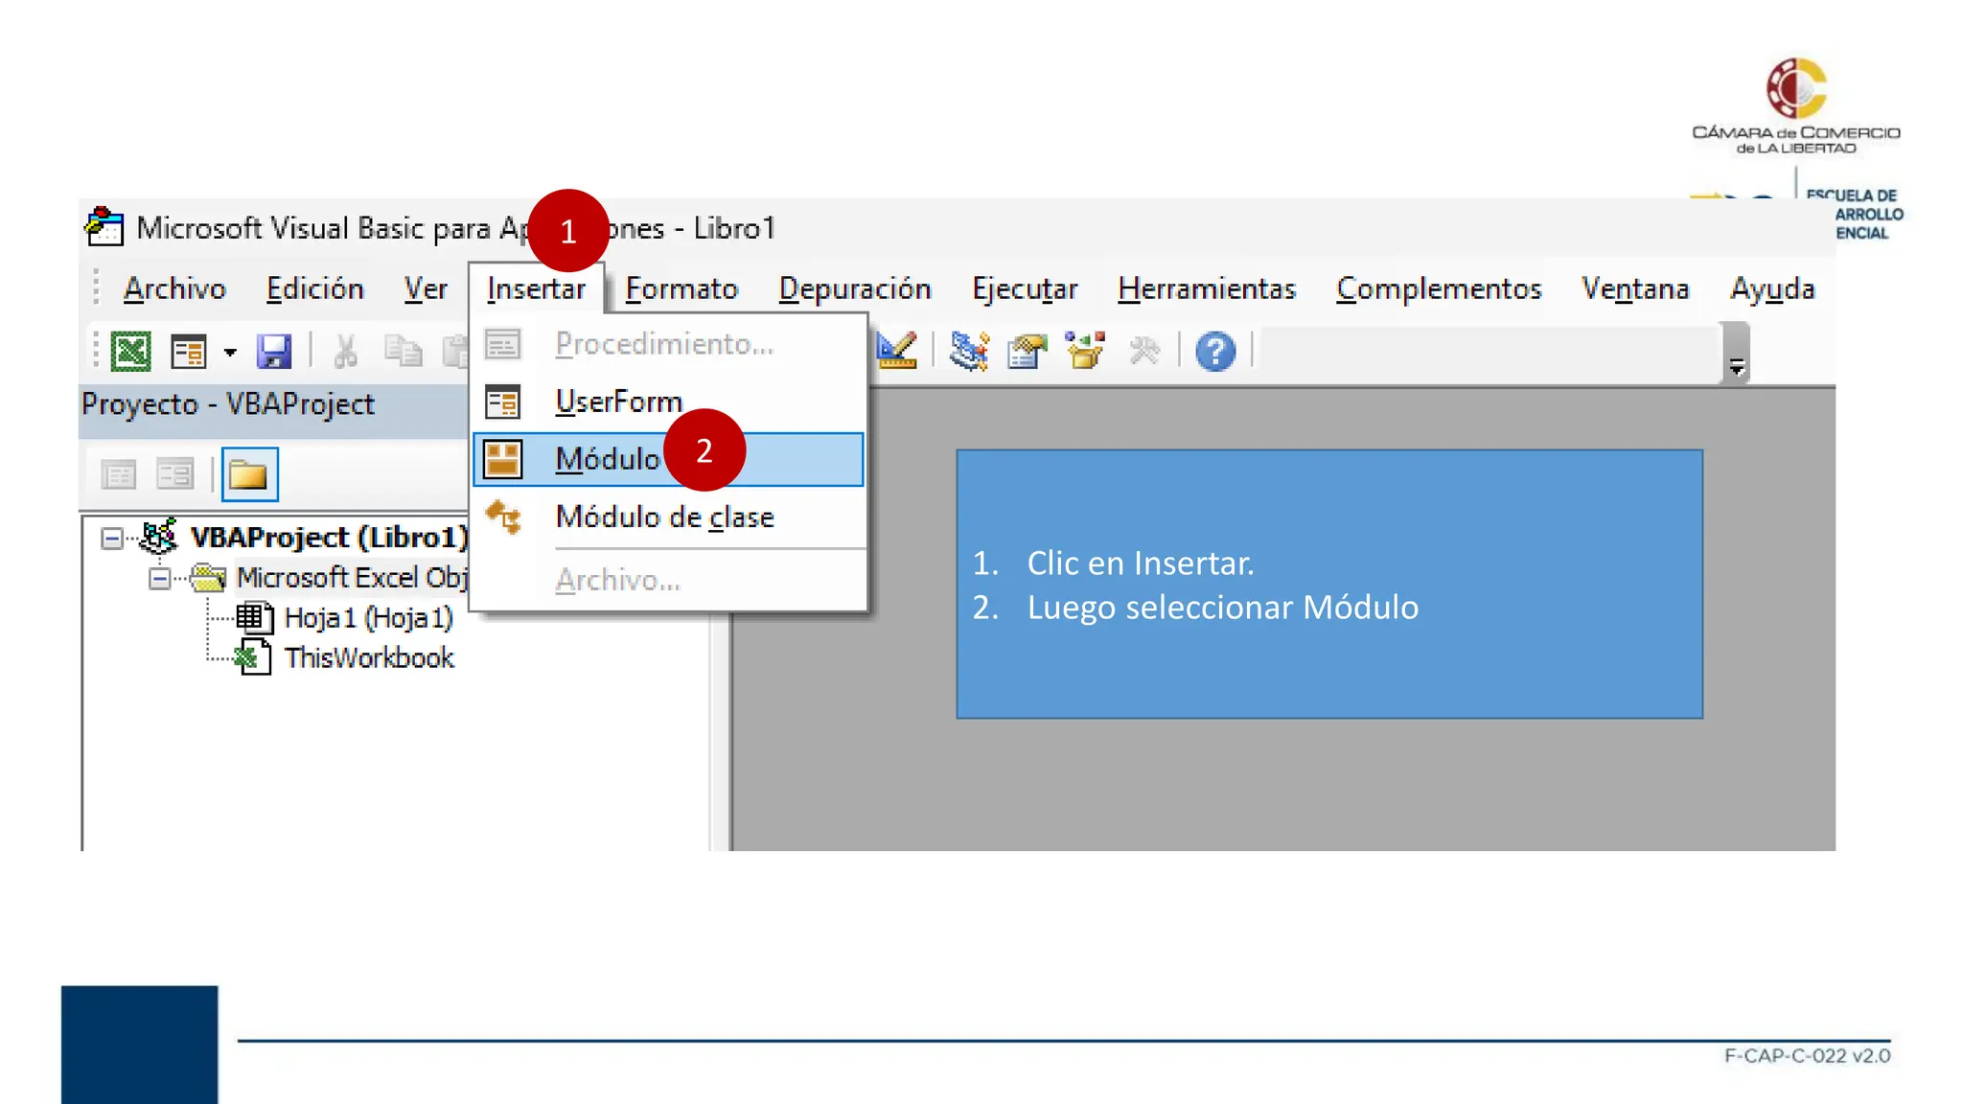The height and width of the screenshot is (1104, 1963).
Task: Click the VBAProject gears icon in tree
Action: (159, 537)
